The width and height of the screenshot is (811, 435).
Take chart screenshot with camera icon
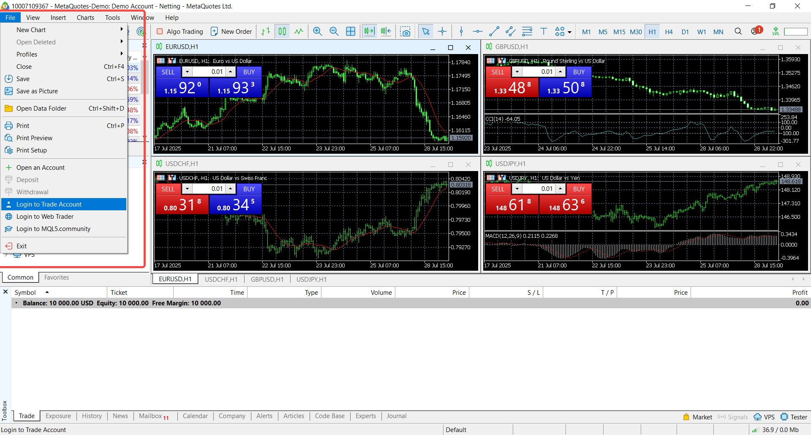click(x=405, y=32)
